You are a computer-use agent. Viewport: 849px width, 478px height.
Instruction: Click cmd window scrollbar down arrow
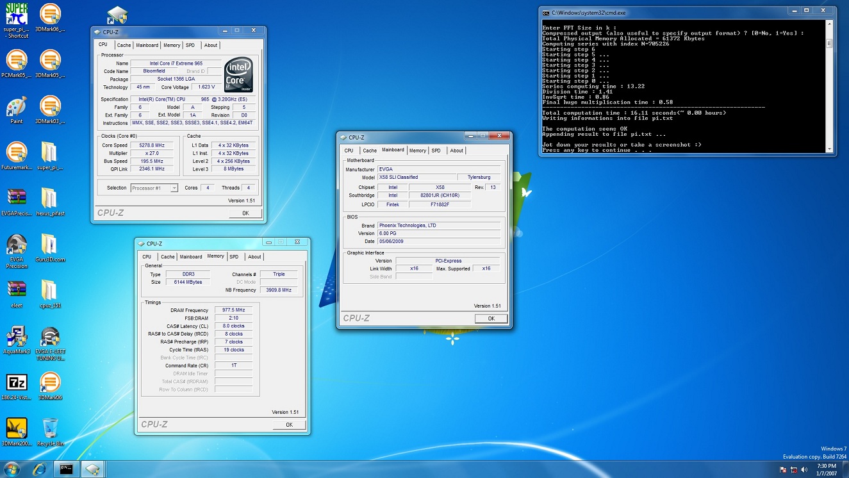[x=829, y=148]
